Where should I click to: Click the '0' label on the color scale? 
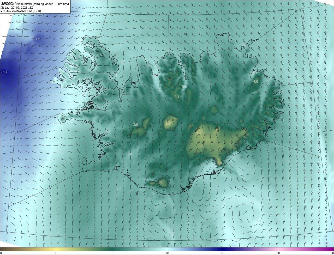coord(1,253)
